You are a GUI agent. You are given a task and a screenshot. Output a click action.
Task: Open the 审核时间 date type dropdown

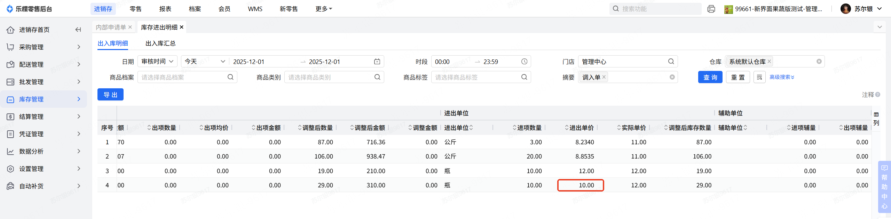(157, 62)
